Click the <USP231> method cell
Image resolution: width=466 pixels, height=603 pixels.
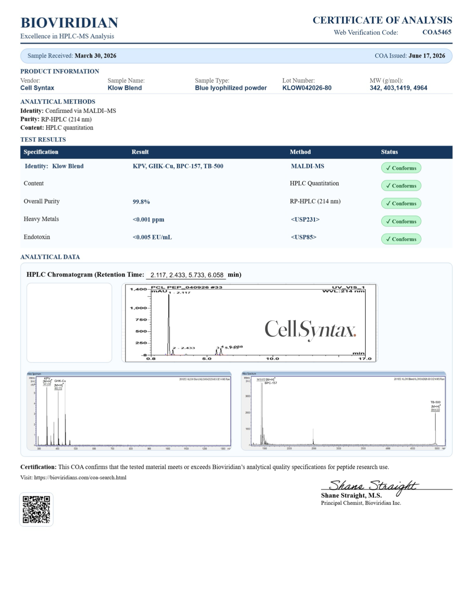[305, 219]
